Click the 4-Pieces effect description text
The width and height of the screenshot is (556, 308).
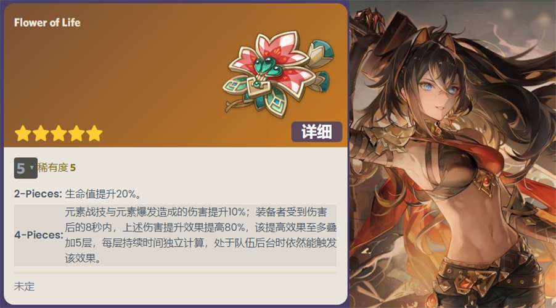(x=201, y=235)
